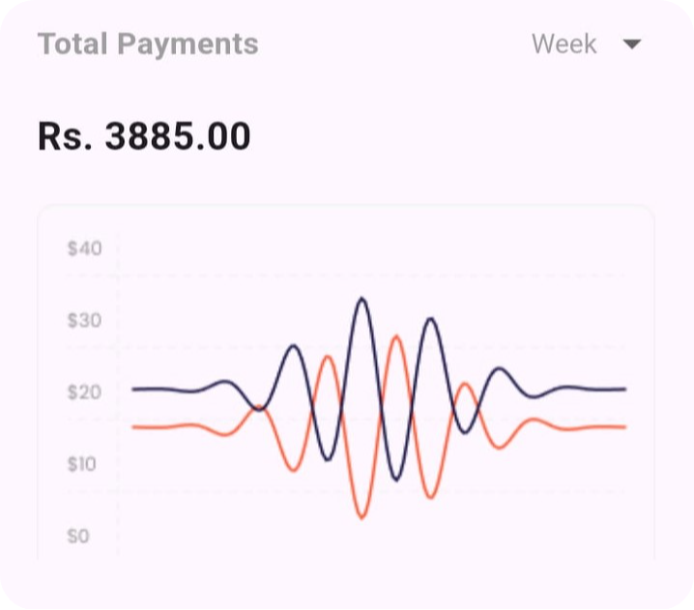Click the $30 axis label

click(x=84, y=321)
